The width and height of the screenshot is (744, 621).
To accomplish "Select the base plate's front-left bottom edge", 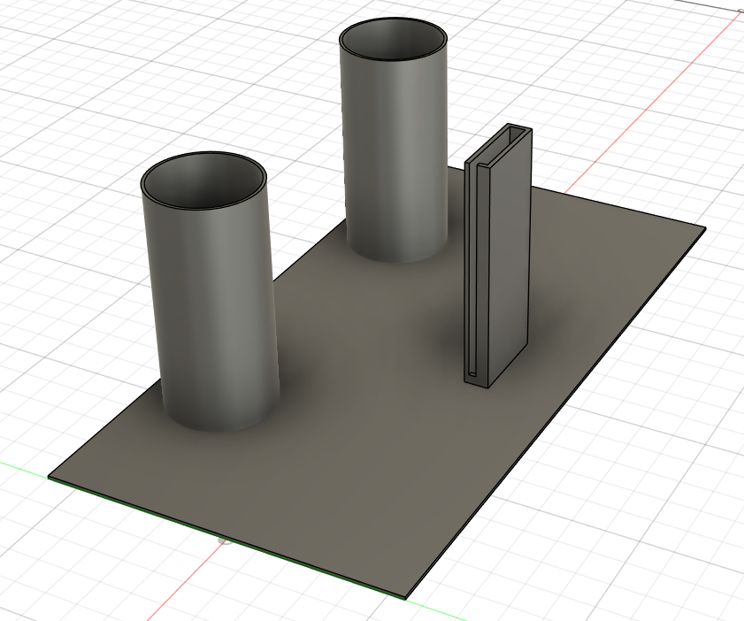I will pyautogui.click(x=221, y=537).
